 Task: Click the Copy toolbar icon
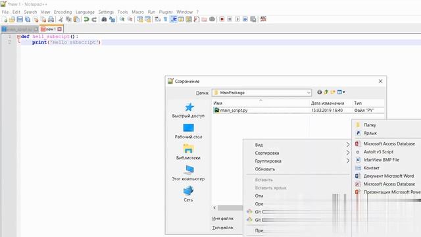coord(68,19)
